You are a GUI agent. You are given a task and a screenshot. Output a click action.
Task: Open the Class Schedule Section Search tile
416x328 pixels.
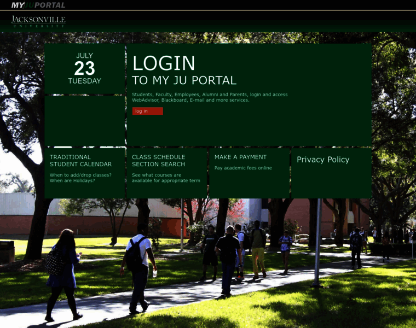[167, 173]
